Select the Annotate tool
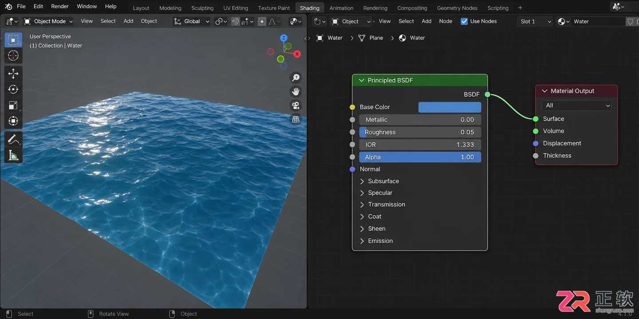The image size is (639, 319). click(x=13, y=139)
